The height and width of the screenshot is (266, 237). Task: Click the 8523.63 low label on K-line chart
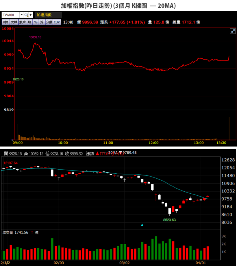[169, 220]
